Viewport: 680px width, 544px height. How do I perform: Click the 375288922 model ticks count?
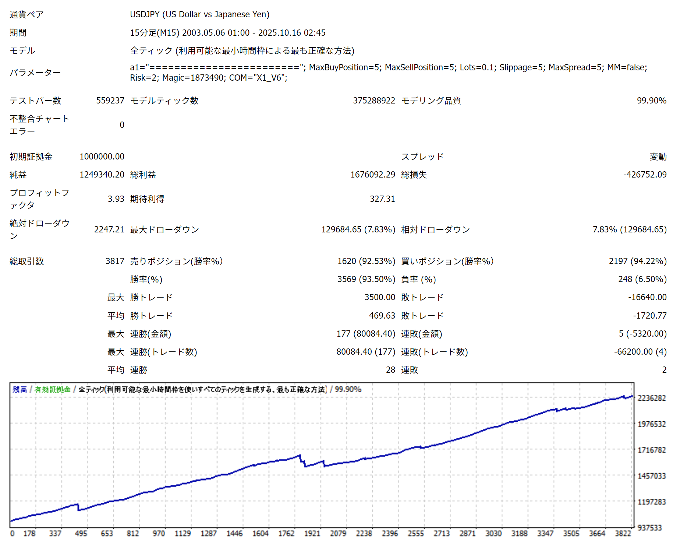(373, 101)
